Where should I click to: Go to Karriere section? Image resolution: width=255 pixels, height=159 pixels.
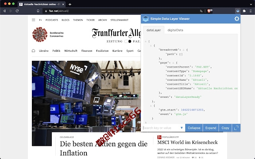(x=118, y=51)
